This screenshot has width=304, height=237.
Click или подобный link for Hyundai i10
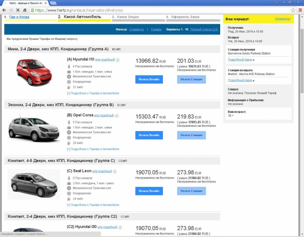pyautogui.click(x=105, y=60)
